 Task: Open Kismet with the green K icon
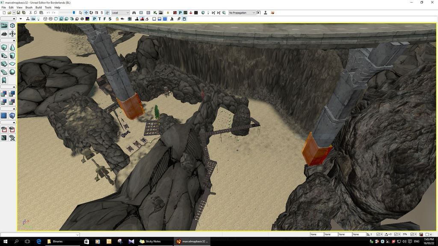[x=155, y=12]
